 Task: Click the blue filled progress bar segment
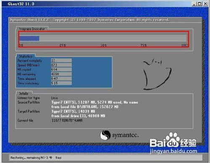tap(29, 38)
